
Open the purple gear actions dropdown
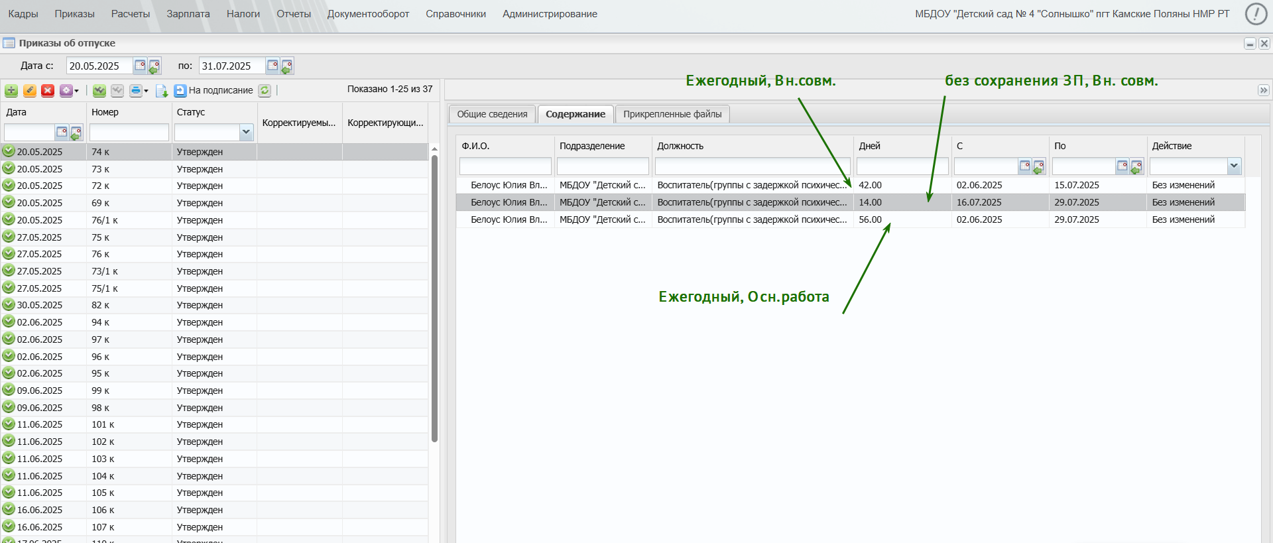click(69, 90)
